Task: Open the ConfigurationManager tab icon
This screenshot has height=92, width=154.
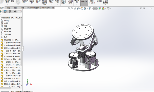Action: [x=10, y=12]
